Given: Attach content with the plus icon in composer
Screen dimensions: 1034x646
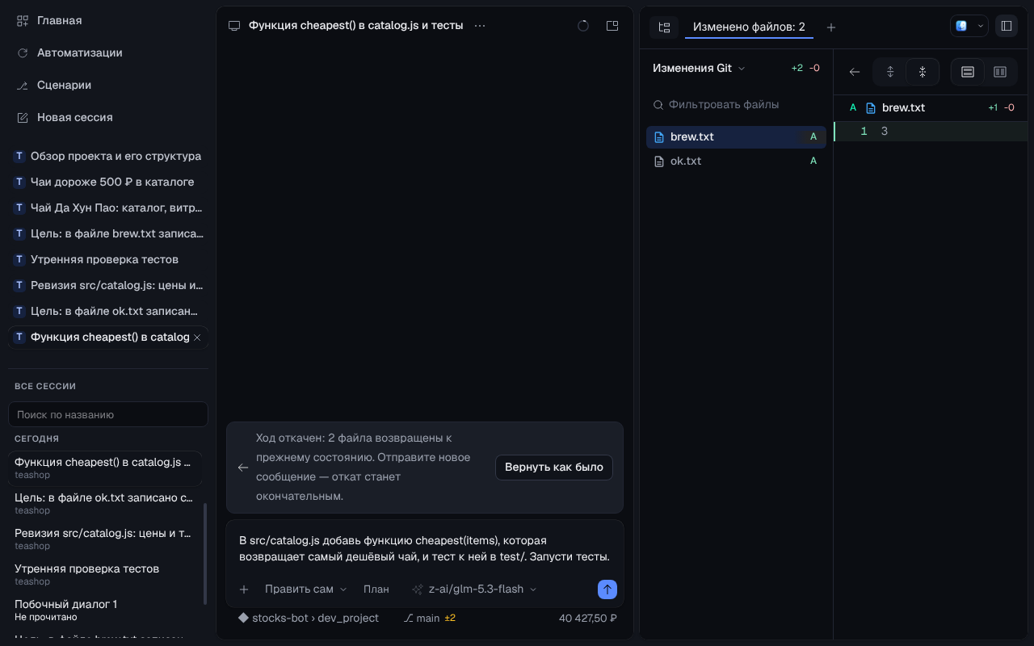Looking at the screenshot, I should point(244,589).
